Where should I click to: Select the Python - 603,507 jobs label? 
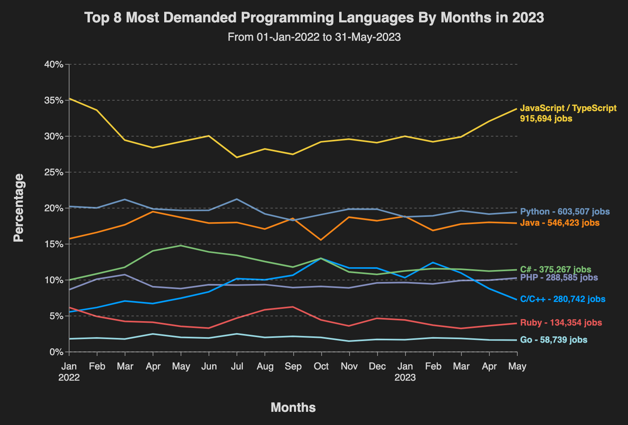coord(565,212)
